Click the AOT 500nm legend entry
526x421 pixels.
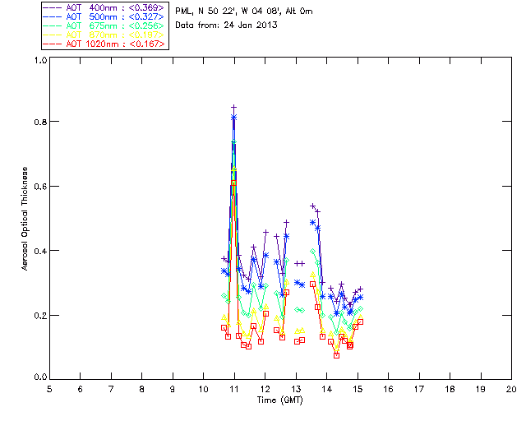tap(104, 16)
